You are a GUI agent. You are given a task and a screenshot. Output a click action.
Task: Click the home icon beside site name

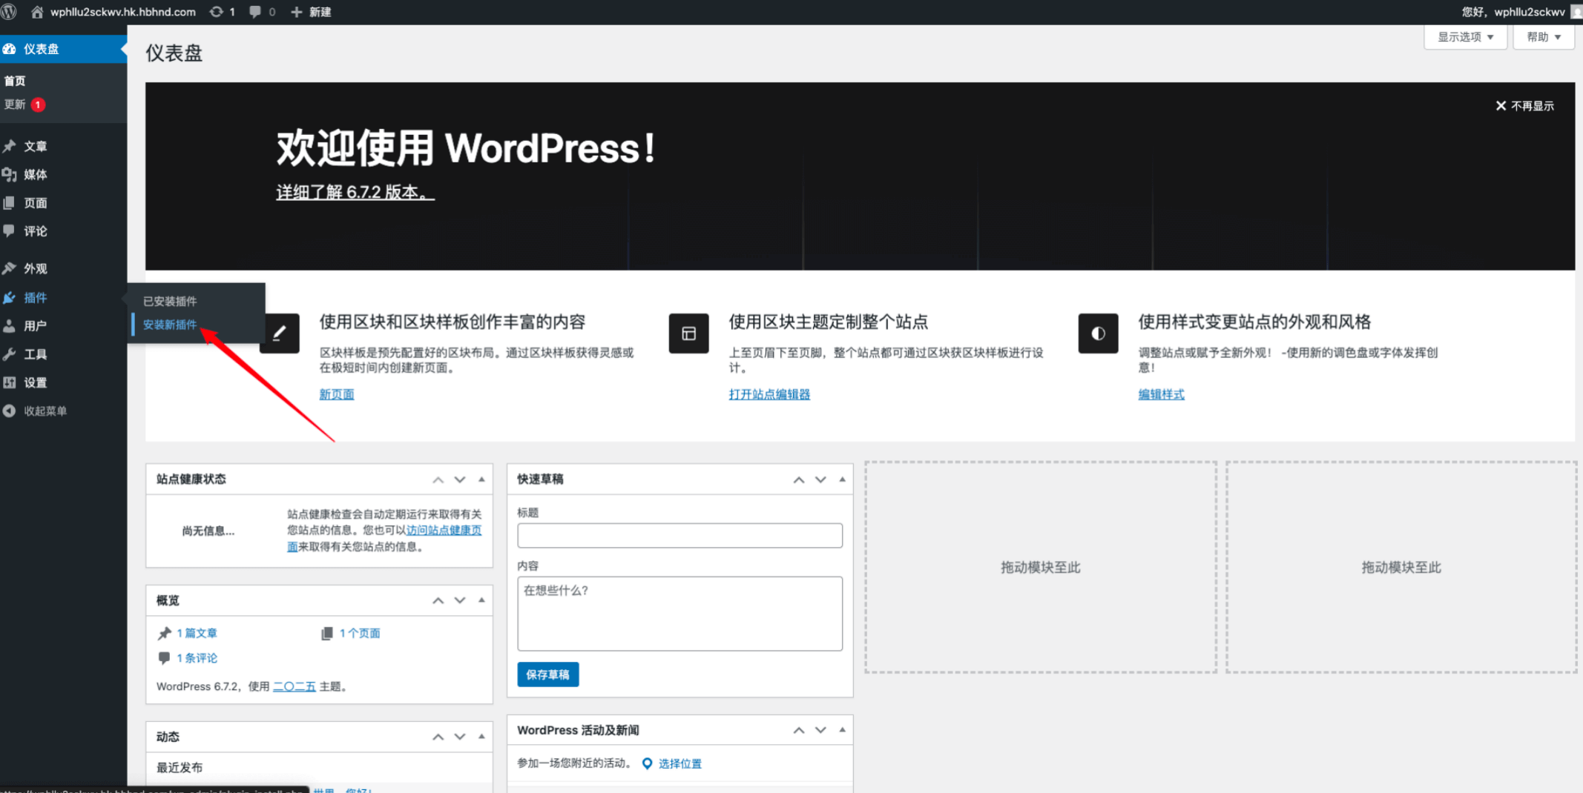(x=36, y=12)
